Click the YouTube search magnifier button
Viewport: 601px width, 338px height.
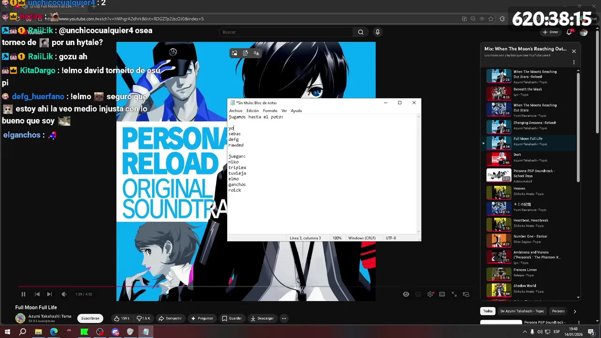click(361, 32)
